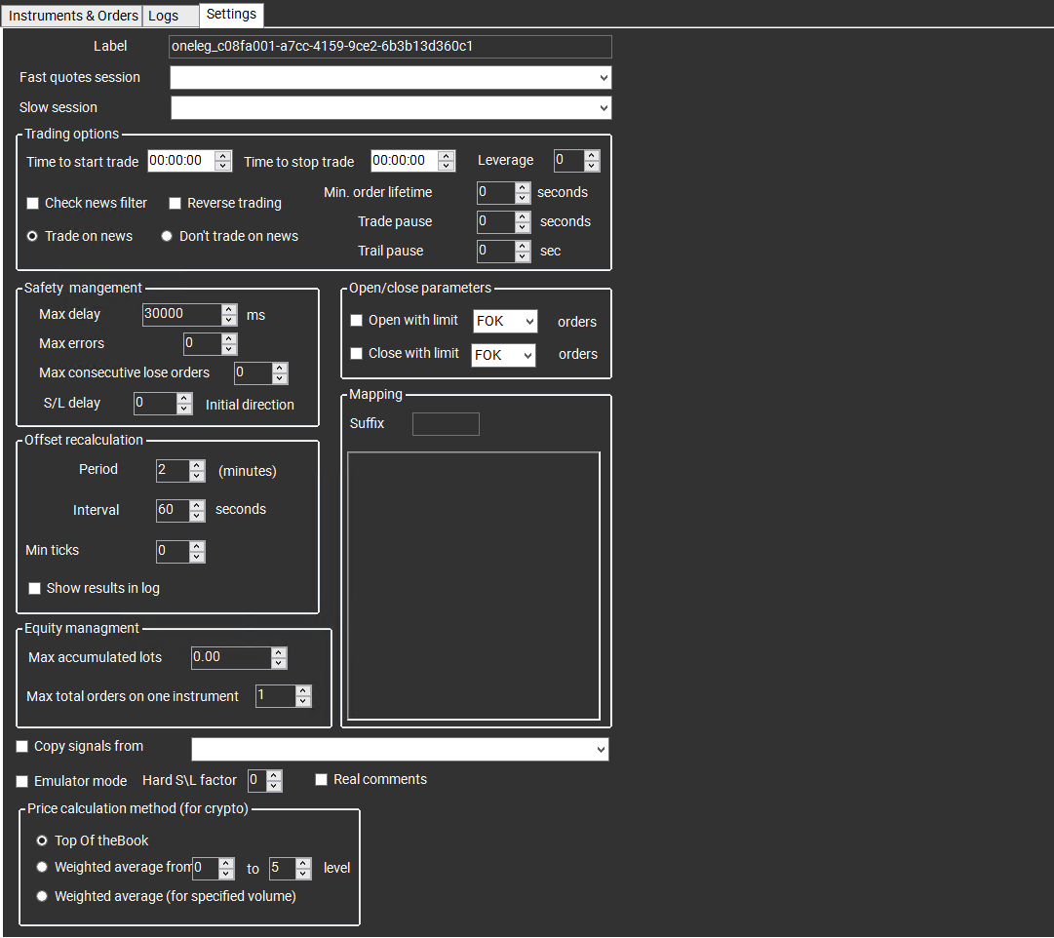The height and width of the screenshot is (938, 1054).
Task: Click the Mapping Suffix input field
Action: [x=446, y=424]
